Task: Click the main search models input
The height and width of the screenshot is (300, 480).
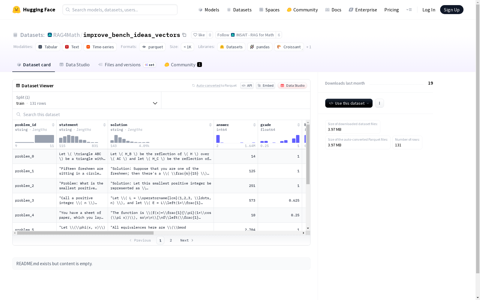Action: (120, 10)
